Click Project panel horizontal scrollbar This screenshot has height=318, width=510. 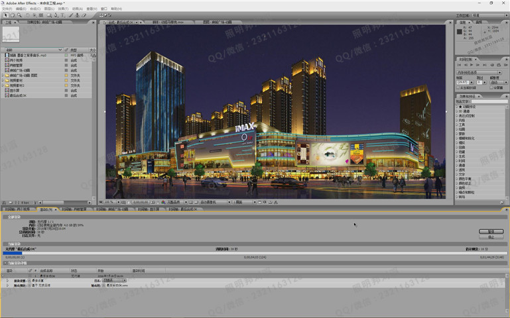65,202
